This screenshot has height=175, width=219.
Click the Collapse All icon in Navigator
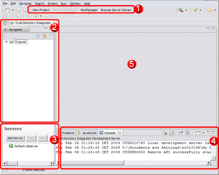pos(38,36)
